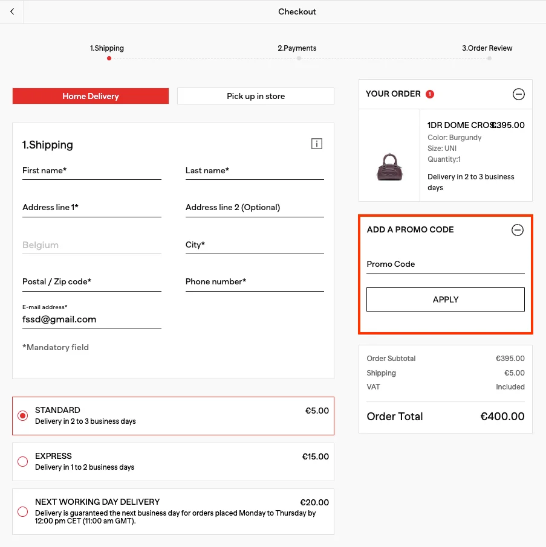Focus the Last name field
The height and width of the screenshot is (547, 546).
(x=254, y=171)
